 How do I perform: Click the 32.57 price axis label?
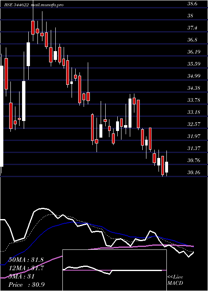194,124
